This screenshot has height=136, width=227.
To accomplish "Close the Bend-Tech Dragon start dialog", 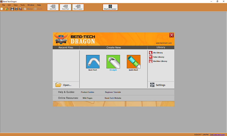I will coord(172,35).
